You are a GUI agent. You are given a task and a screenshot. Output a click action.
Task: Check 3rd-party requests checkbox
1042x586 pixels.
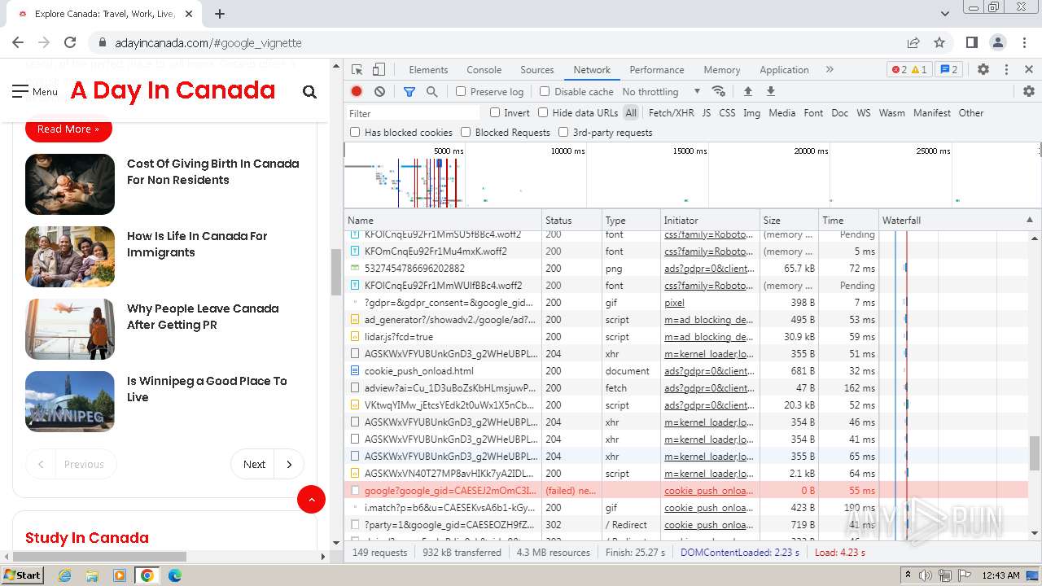[x=563, y=133]
